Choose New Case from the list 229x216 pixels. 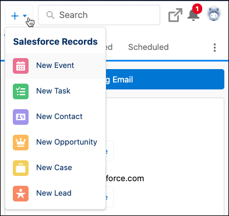55,168
